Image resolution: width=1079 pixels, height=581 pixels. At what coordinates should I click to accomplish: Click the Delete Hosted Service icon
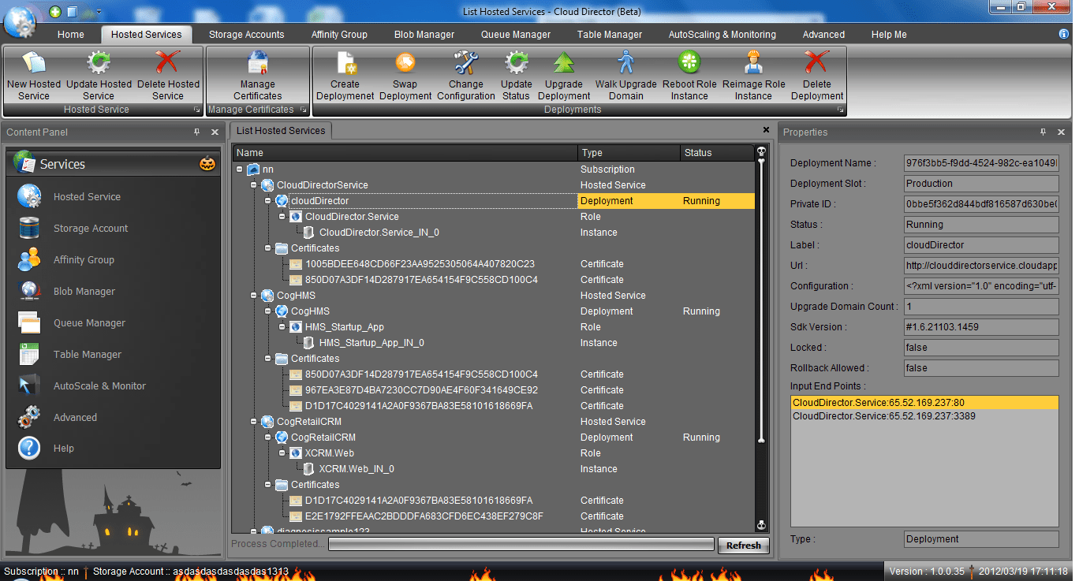[168, 63]
